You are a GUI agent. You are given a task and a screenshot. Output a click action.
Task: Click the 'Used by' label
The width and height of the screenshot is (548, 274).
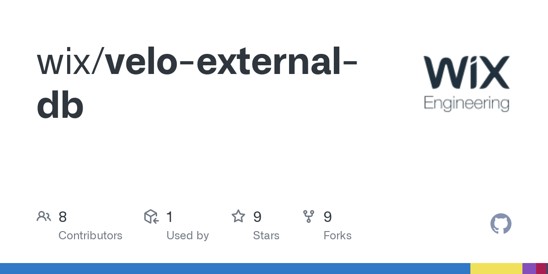pos(188,236)
